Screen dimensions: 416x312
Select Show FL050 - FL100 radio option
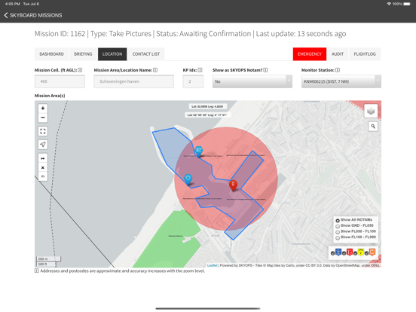[338, 232]
